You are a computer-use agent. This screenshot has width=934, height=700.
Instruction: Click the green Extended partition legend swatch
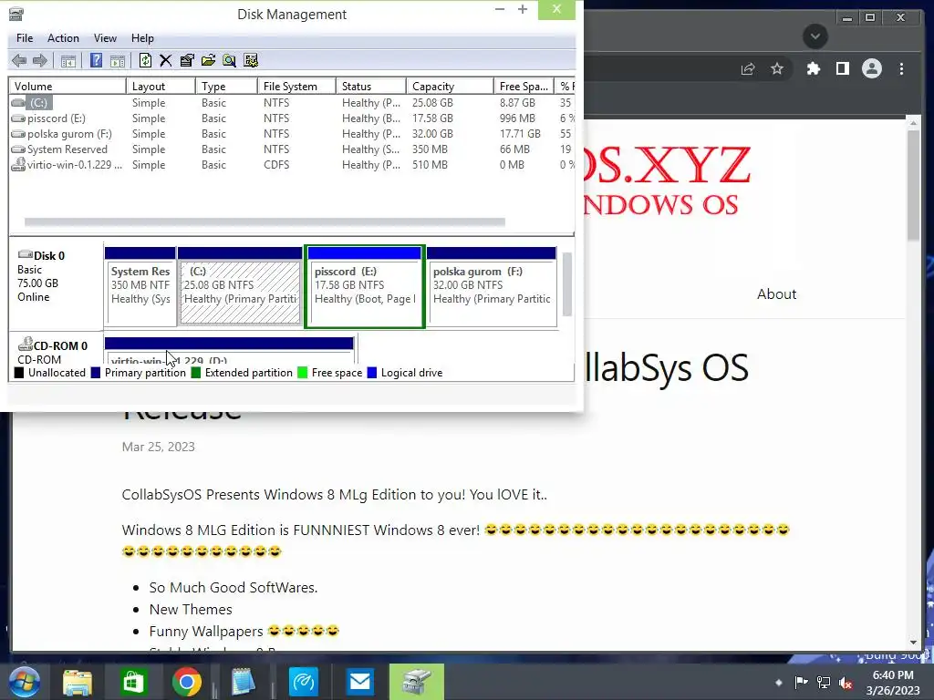point(196,373)
